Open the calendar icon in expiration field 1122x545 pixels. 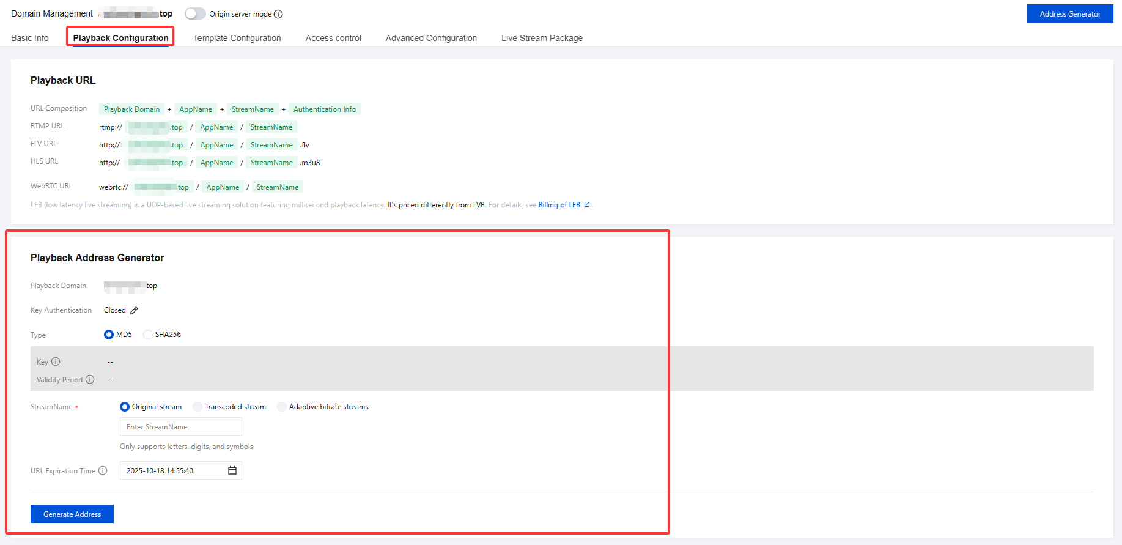[232, 470]
